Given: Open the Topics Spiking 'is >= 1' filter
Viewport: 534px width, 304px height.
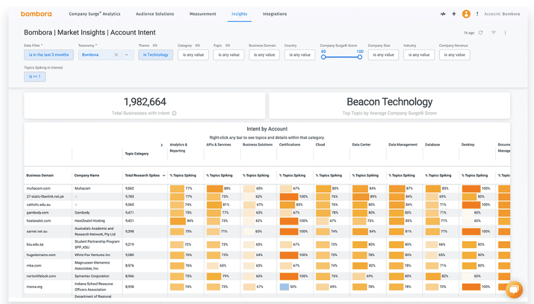Looking at the screenshot, I should pos(35,77).
